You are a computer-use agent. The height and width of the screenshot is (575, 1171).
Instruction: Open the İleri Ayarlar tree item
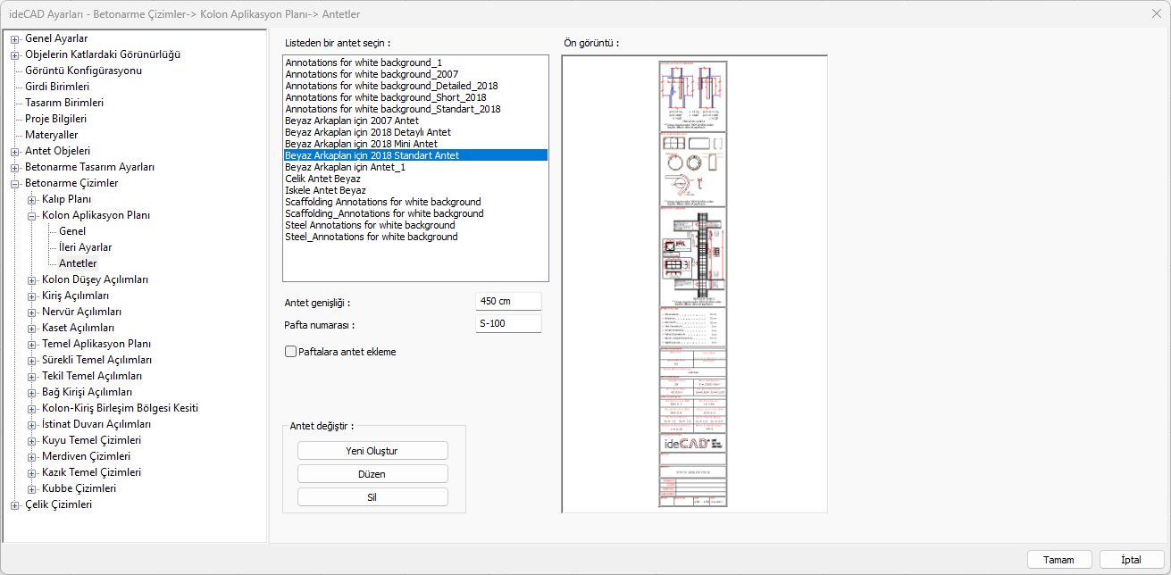[85, 247]
